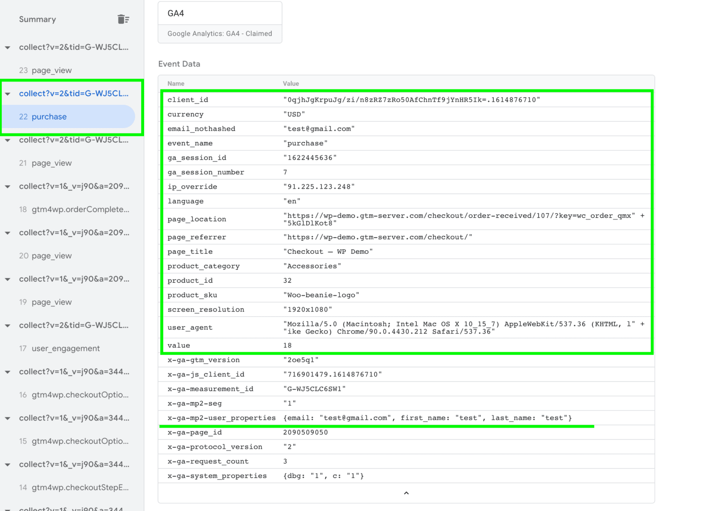The image size is (716, 511).
Task: Collapse the collect request containing event 16 gtm4wp.checkoutOptio
Action: click(7, 371)
